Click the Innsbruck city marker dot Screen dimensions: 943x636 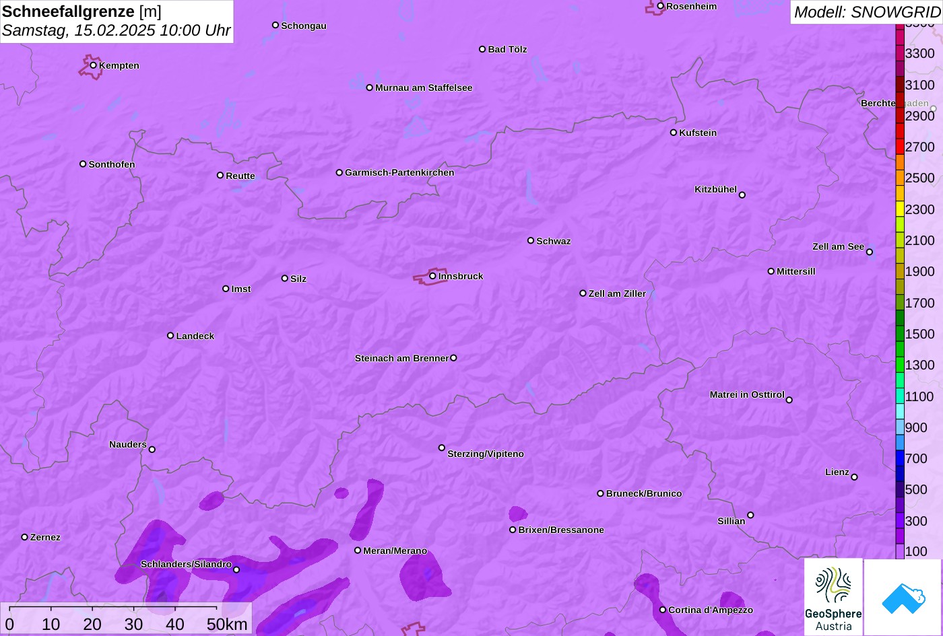tap(432, 276)
